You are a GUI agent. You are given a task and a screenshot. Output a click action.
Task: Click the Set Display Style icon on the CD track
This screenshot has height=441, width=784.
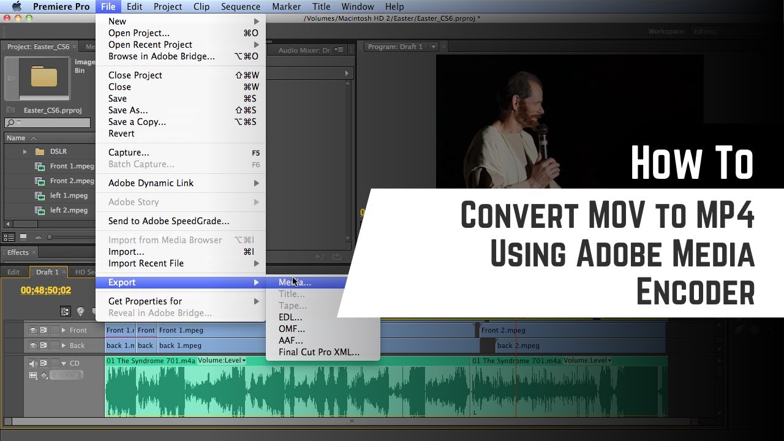[x=33, y=375]
